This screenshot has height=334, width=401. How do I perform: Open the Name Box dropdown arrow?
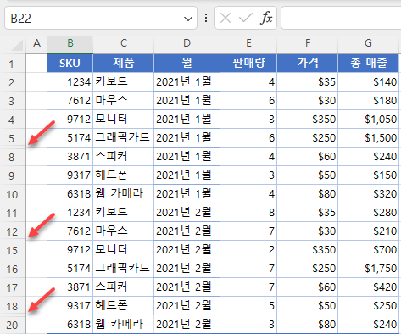188,19
